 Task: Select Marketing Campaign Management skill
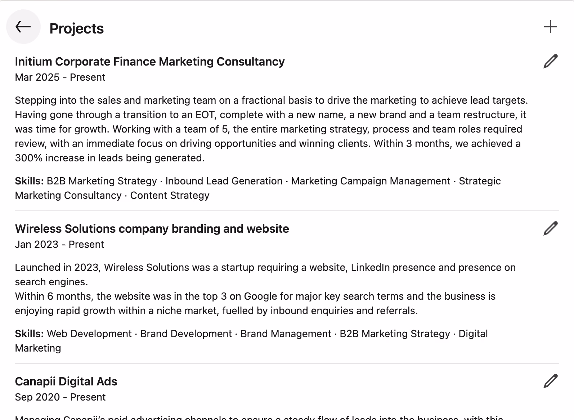[371, 181]
